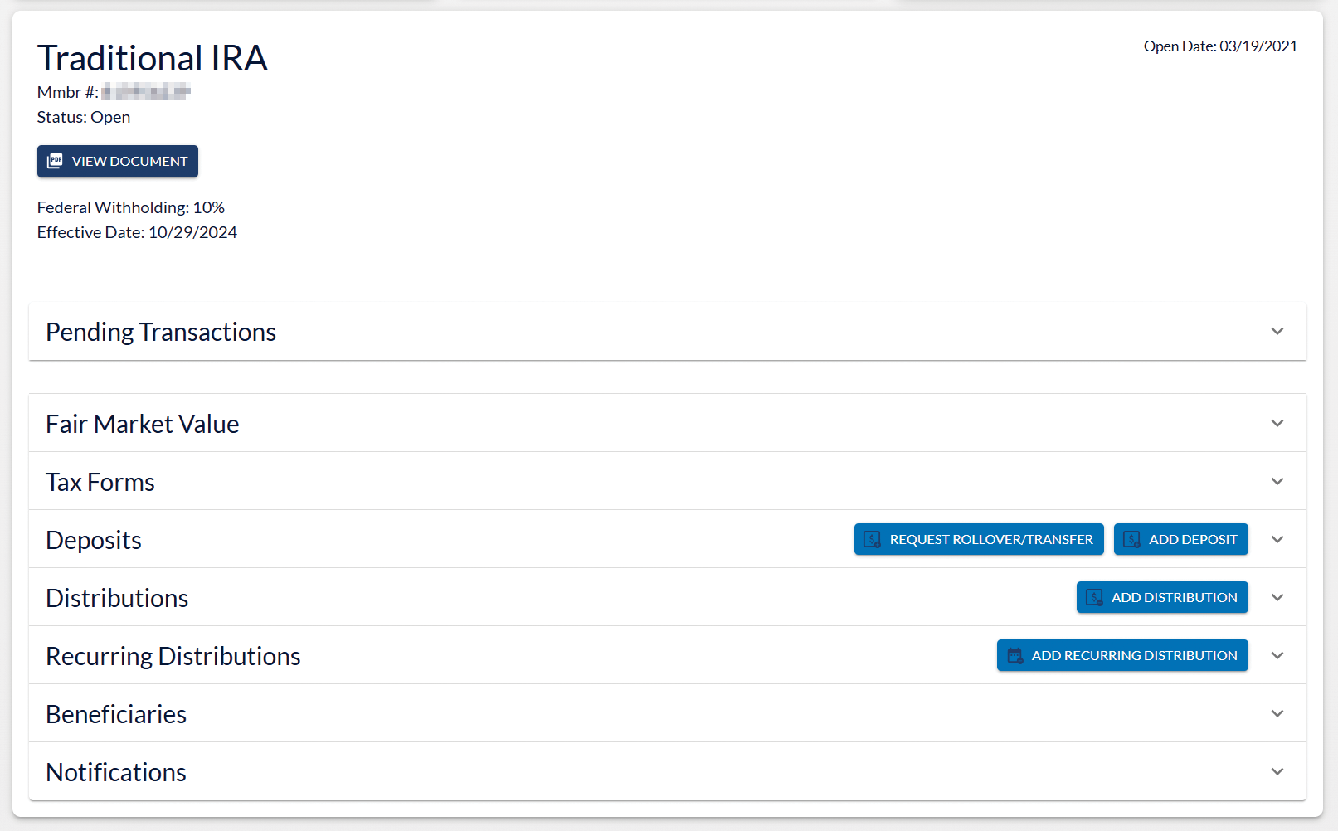Viewport: 1338px width, 831px height.
Task: Click the PDF icon in View Document
Action: click(55, 161)
